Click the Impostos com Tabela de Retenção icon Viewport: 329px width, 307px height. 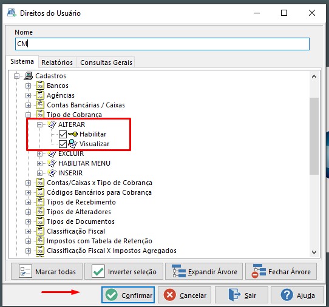click(x=40, y=241)
